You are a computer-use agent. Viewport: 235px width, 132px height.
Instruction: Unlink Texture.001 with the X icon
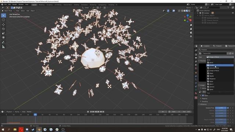[x=233, y=54]
